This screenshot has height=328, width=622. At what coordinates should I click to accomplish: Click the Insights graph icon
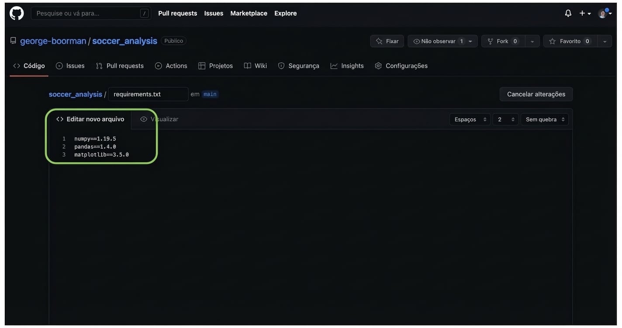(333, 65)
